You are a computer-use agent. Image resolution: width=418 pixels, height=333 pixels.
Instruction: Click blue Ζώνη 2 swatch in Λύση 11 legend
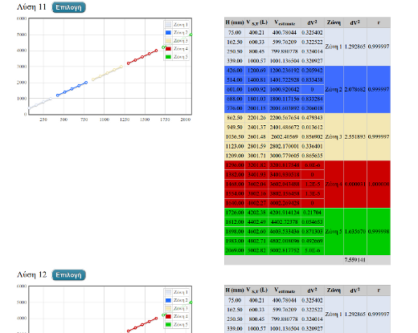coord(168,33)
